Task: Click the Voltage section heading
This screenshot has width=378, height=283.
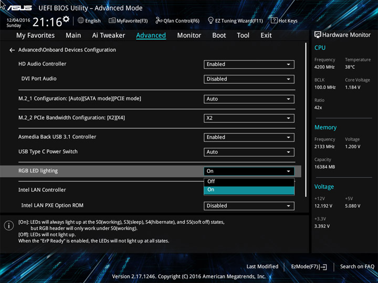Action: (x=324, y=187)
